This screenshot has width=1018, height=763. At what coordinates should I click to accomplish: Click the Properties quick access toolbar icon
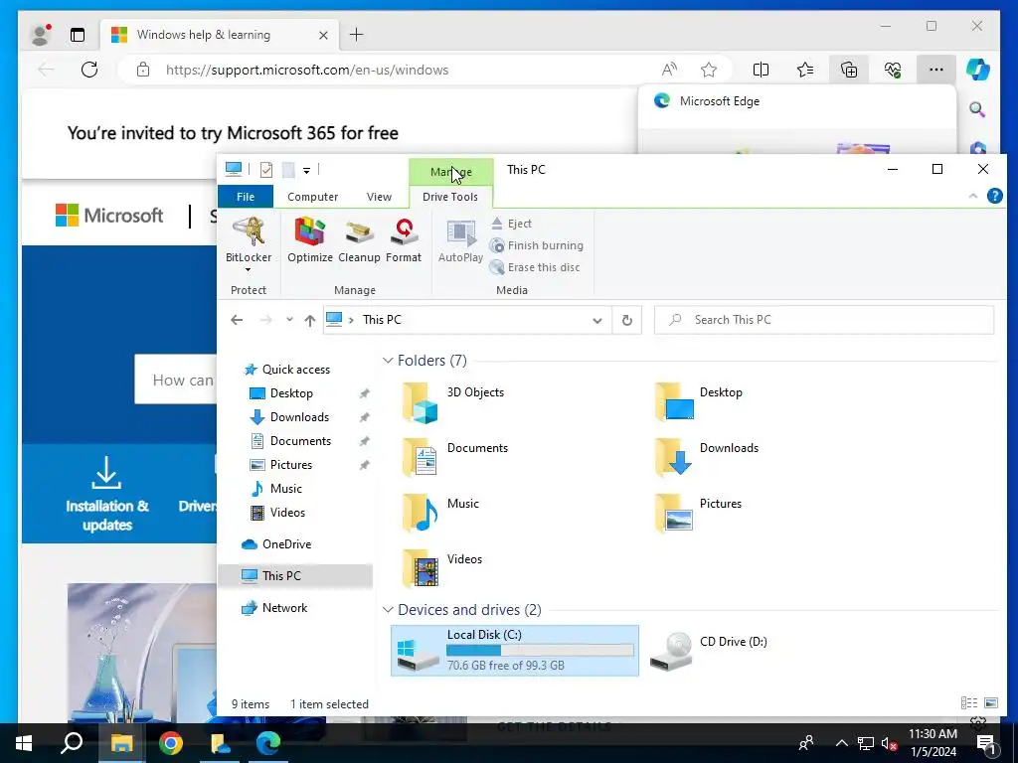point(266,170)
